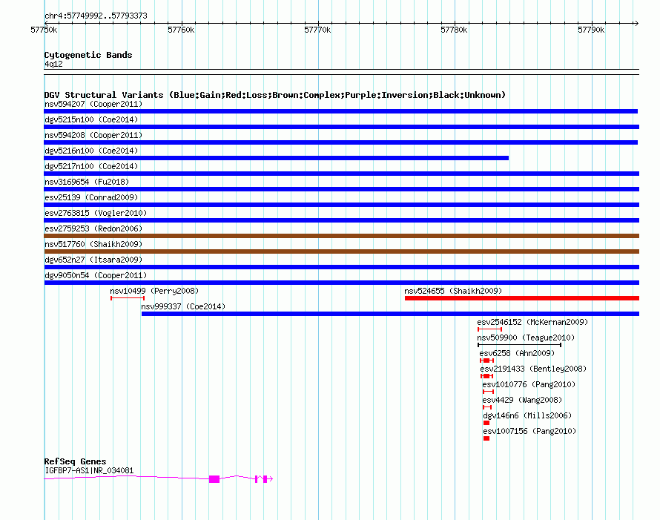
Task: Open the dgv9050n54 (Cooper2011) variant
Action: (x=96, y=275)
